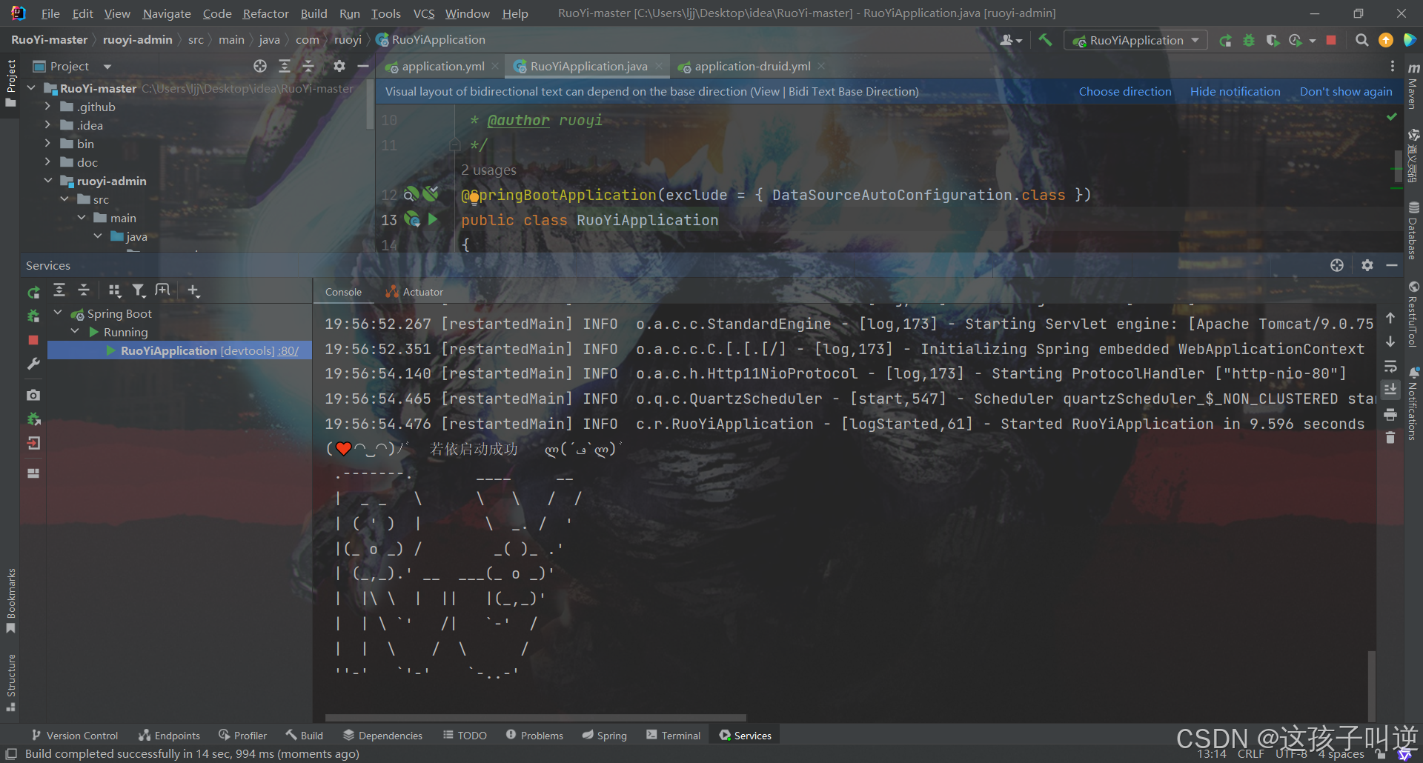Open the Terminal tool window tab
1423x763 pixels.
[x=673, y=735]
